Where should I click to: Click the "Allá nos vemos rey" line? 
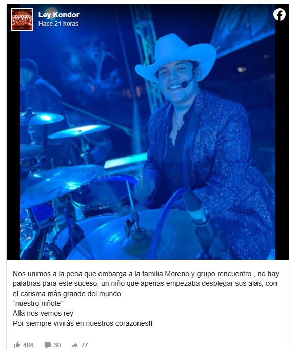tap(43, 313)
